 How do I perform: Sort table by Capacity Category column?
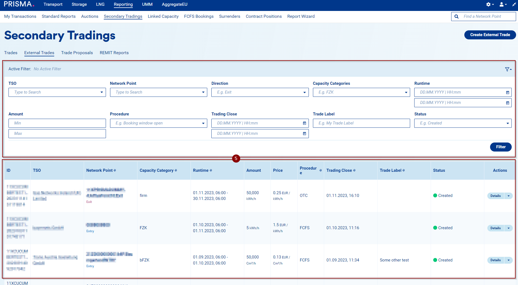[176, 170]
